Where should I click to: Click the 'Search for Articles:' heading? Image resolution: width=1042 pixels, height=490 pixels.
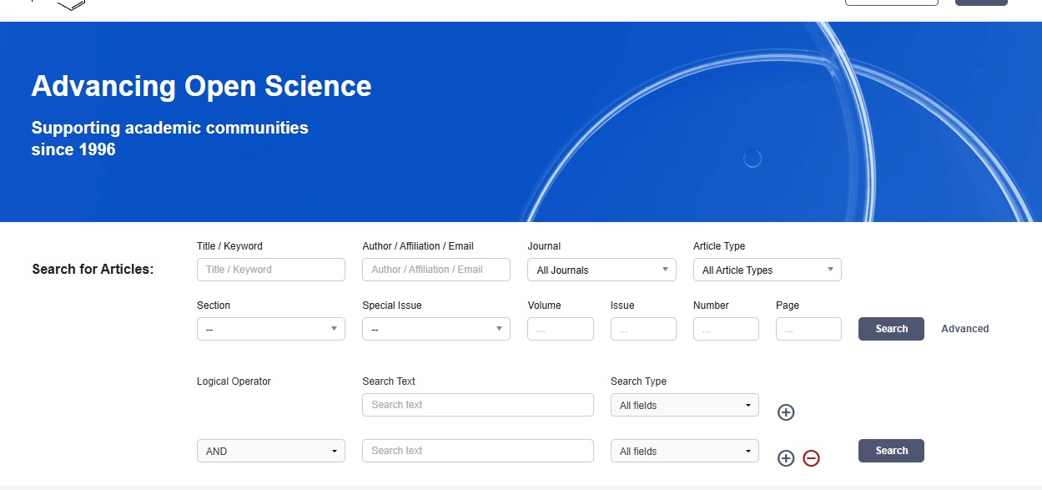tap(93, 270)
